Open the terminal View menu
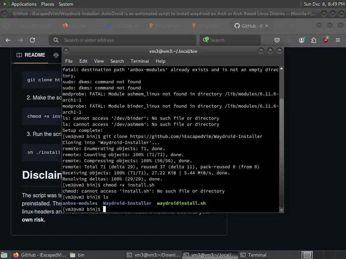The width and height of the screenshot is (346, 259). pos(99,61)
